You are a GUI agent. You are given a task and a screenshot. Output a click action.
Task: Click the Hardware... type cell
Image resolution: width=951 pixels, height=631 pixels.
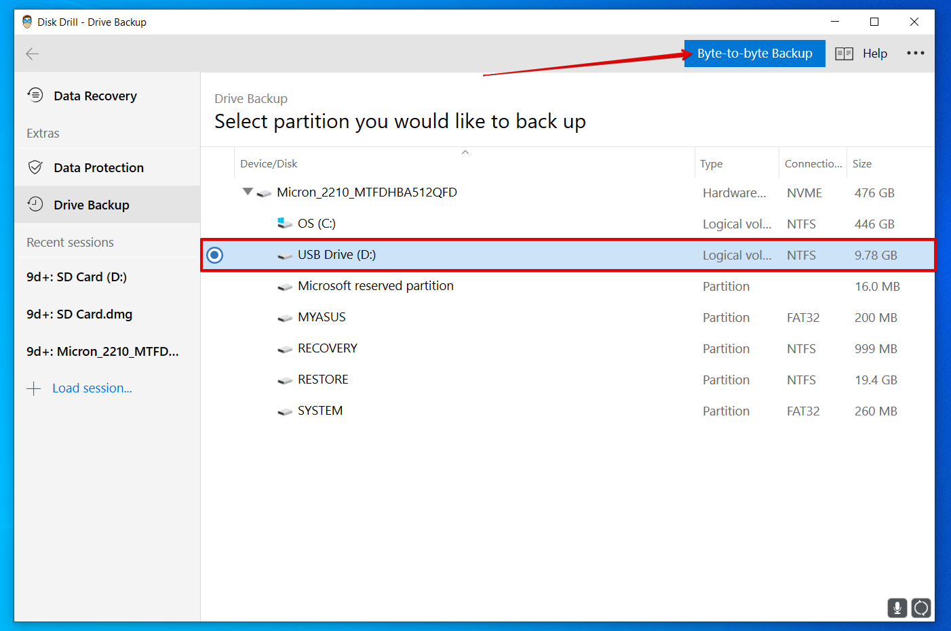pyautogui.click(x=735, y=193)
